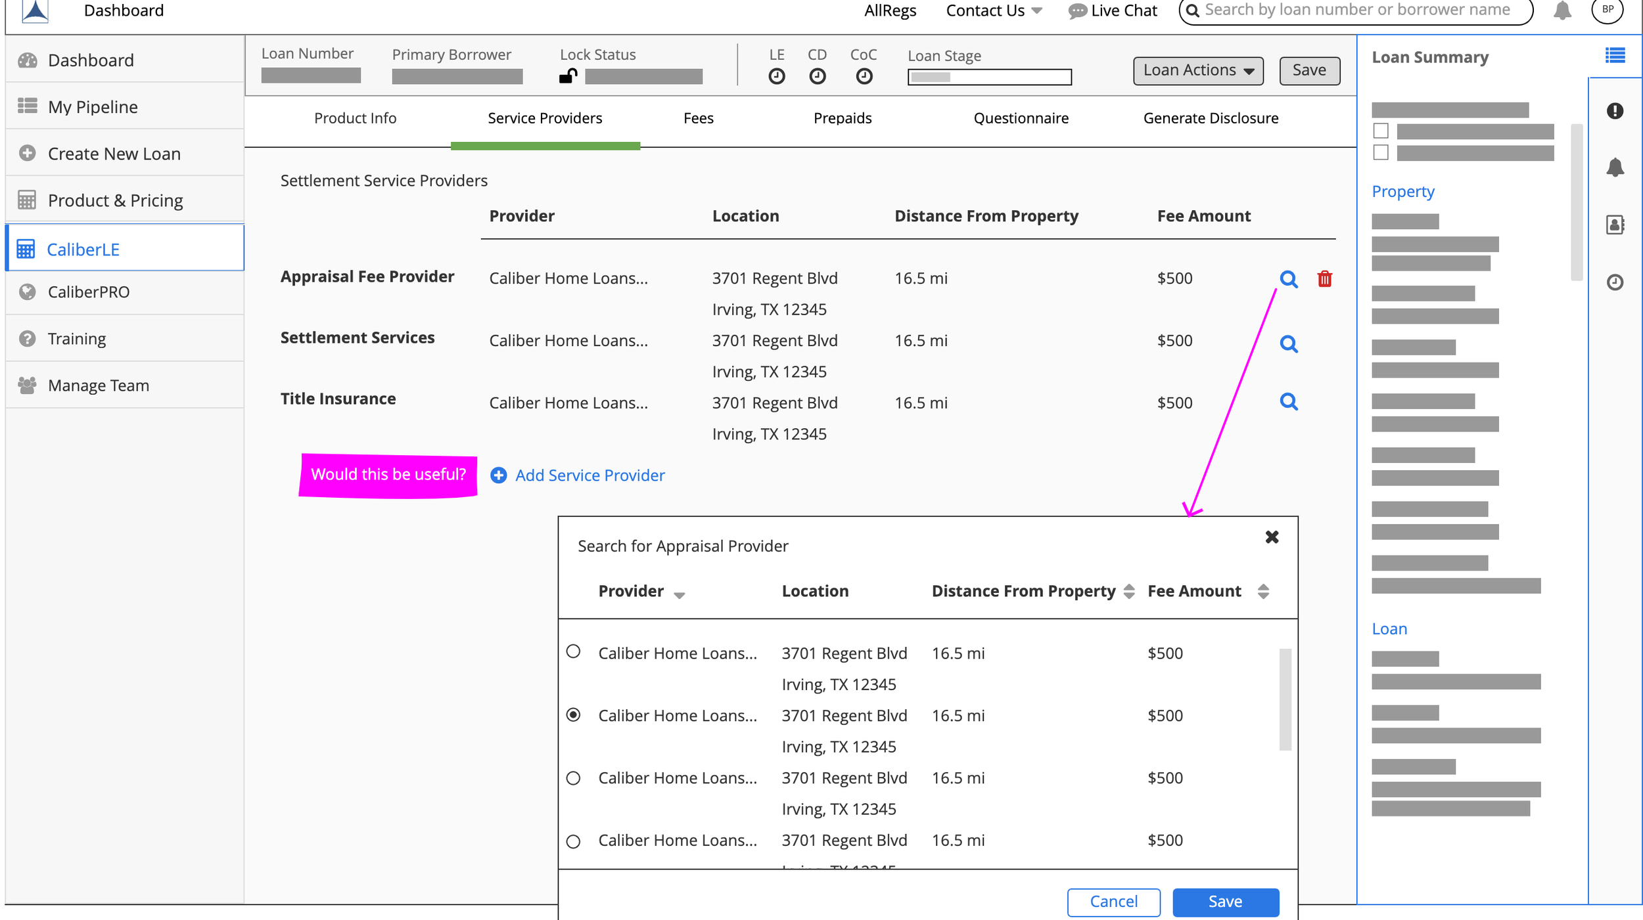
Task: Switch to the Fees tab
Action: pos(698,118)
